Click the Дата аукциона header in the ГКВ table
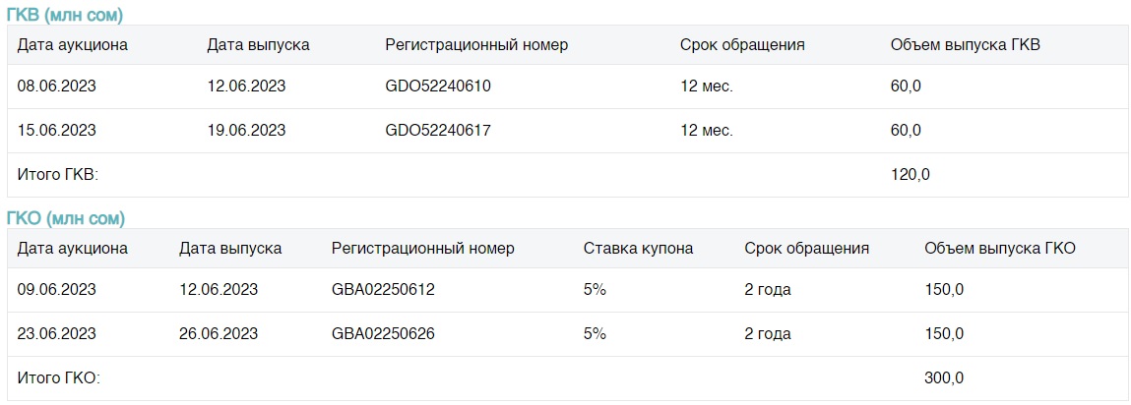This screenshot has width=1131, height=405. (72, 44)
